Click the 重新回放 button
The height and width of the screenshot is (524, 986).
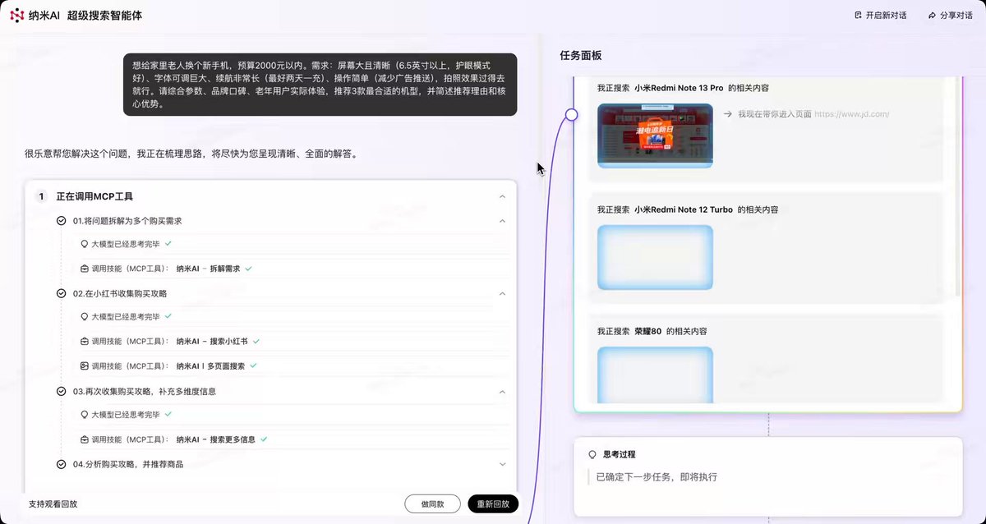pyautogui.click(x=493, y=503)
